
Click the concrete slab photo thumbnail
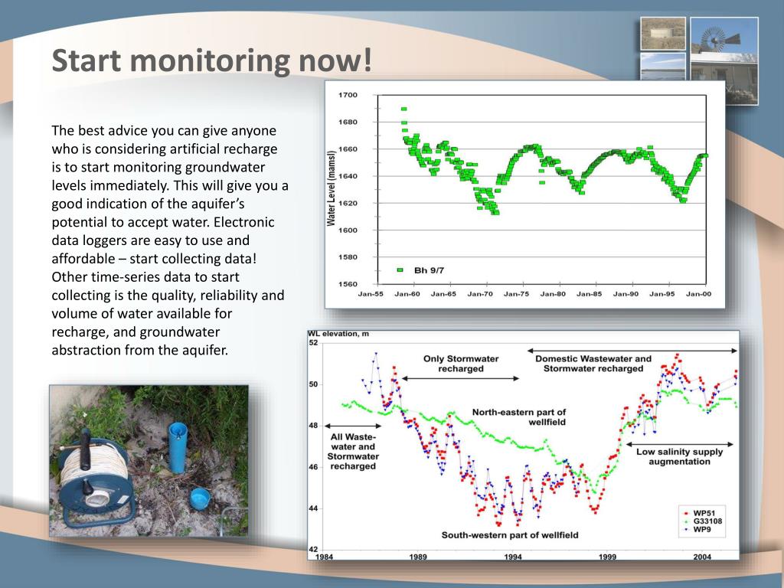[663, 34]
